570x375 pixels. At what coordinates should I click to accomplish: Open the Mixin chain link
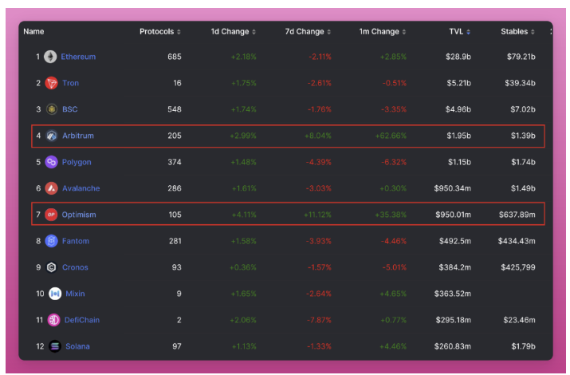coord(75,294)
